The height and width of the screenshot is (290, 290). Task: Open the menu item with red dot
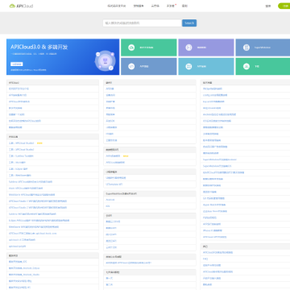171,6
